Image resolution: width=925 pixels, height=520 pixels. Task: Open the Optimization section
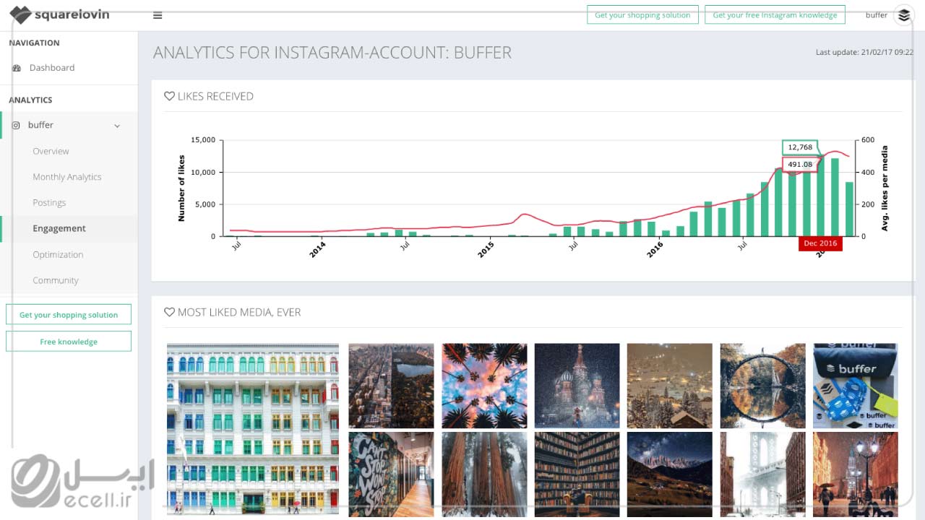point(58,254)
